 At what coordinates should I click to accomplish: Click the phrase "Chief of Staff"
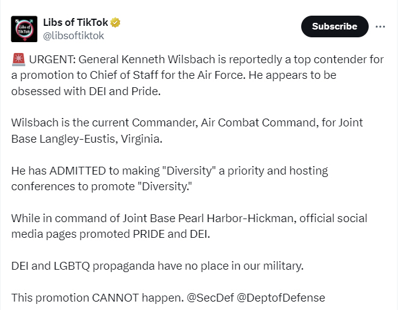tap(123, 75)
